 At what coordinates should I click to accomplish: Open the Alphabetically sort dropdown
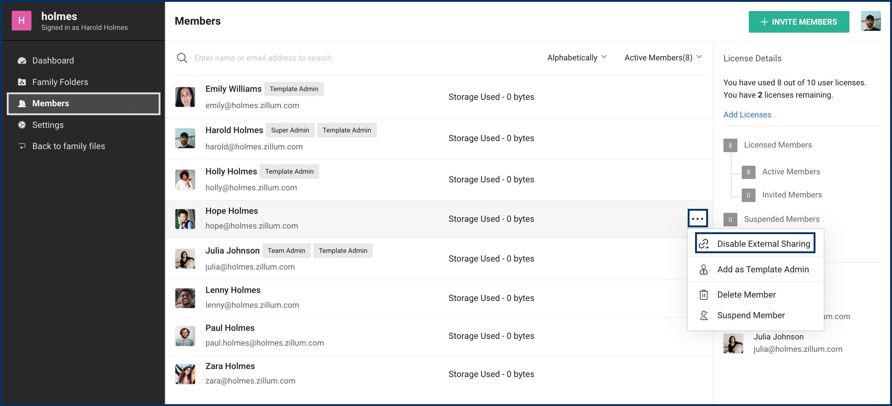[577, 58]
